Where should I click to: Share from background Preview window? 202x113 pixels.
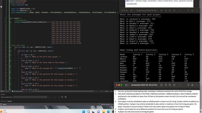(x=174, y=10)
